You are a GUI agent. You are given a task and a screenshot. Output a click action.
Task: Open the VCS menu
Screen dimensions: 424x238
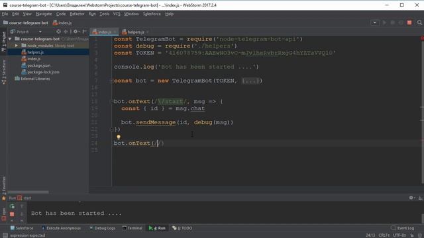[x=117, y=14]
